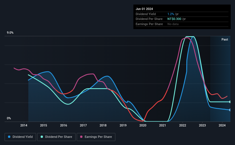Click the 2019 x-axis label
The image size is (235, 145).
pyautogui.click(x=123, y=125)
